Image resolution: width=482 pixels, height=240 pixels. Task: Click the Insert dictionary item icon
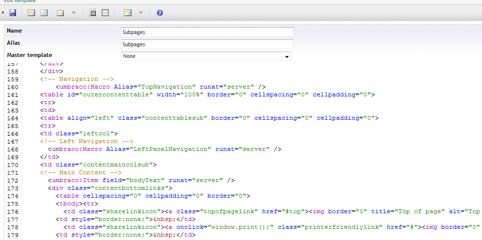click(x=44, y=13)
